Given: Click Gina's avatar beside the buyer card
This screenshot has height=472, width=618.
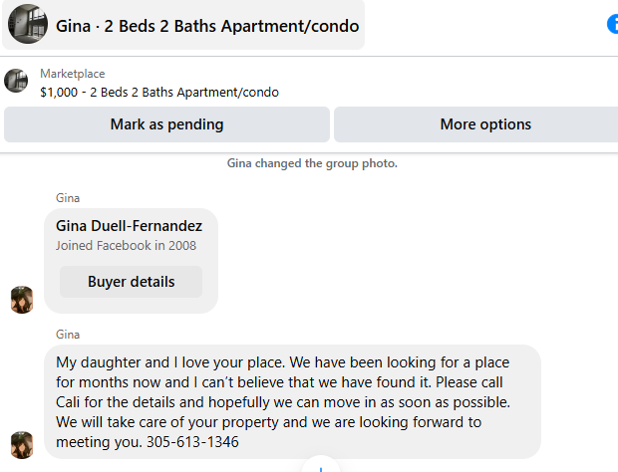Looking at the screenshot, I should (22, 299).
